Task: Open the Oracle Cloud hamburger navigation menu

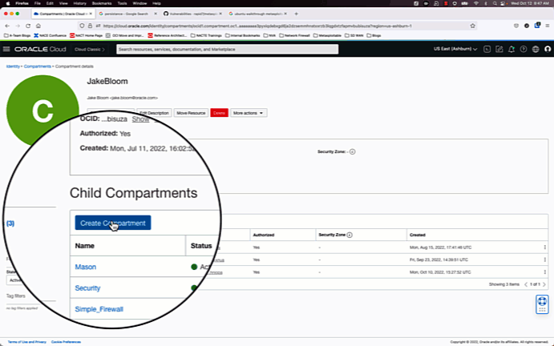Action: point(6,49)
